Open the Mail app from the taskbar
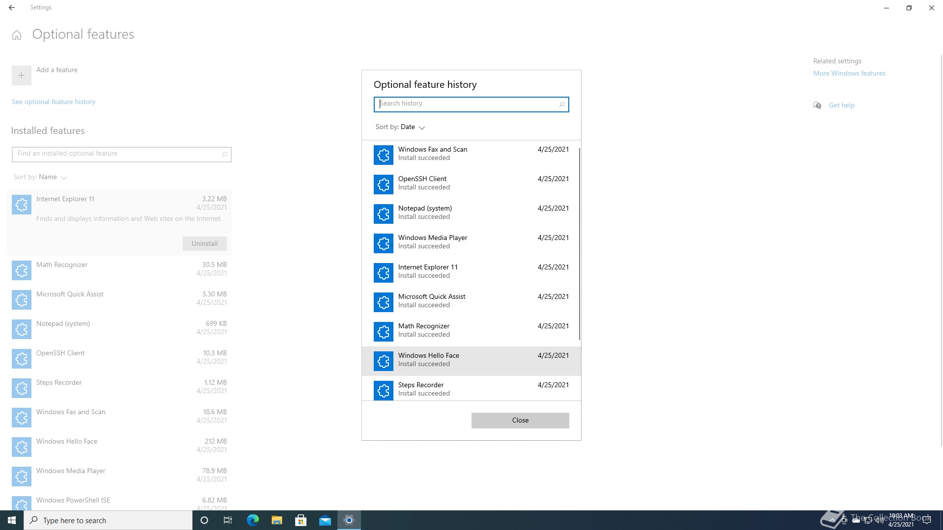Image resolution: width=943 pixels, height=530 pixels. tap(325, 520)
